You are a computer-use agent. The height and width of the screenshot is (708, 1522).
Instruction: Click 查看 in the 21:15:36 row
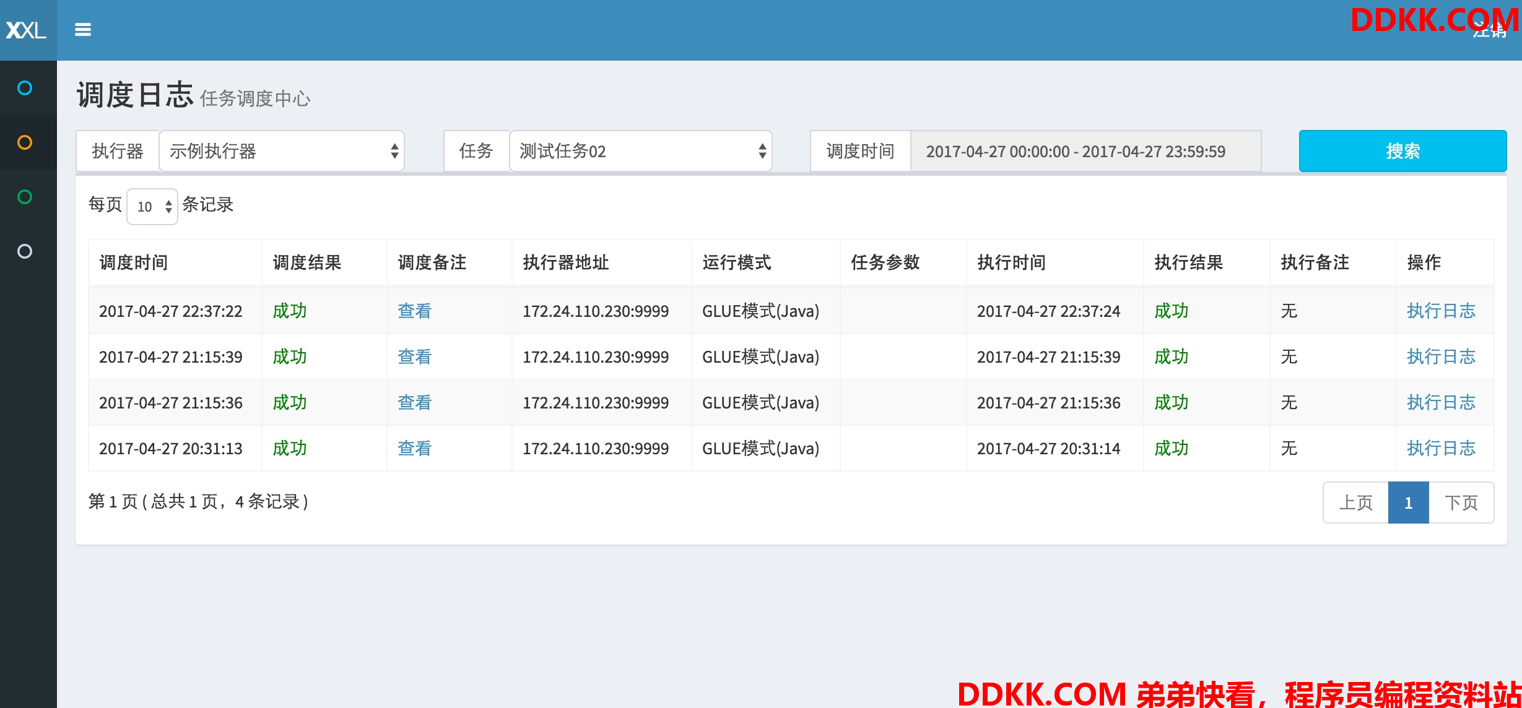click(x=414, y=402)
